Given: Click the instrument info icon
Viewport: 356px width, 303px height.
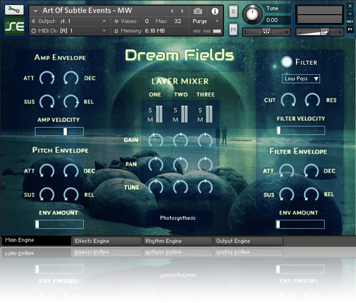Looking at the screenshot, I should (x=214, y=11).
